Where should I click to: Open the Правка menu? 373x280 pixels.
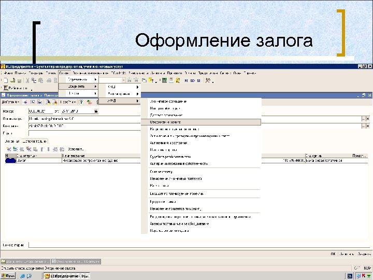pos(20,73)
